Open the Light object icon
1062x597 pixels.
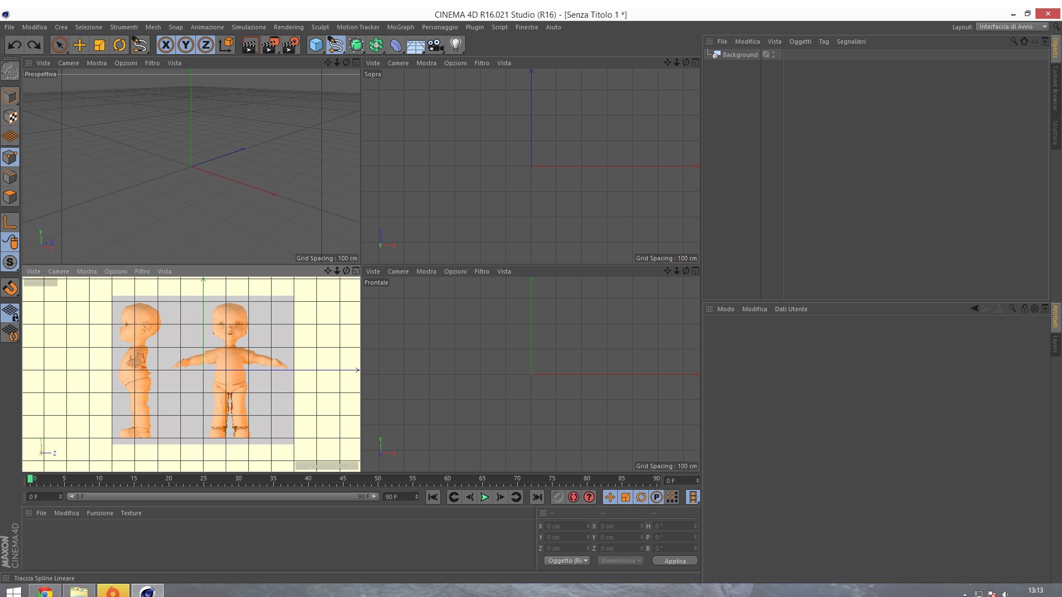coord(455,45)
